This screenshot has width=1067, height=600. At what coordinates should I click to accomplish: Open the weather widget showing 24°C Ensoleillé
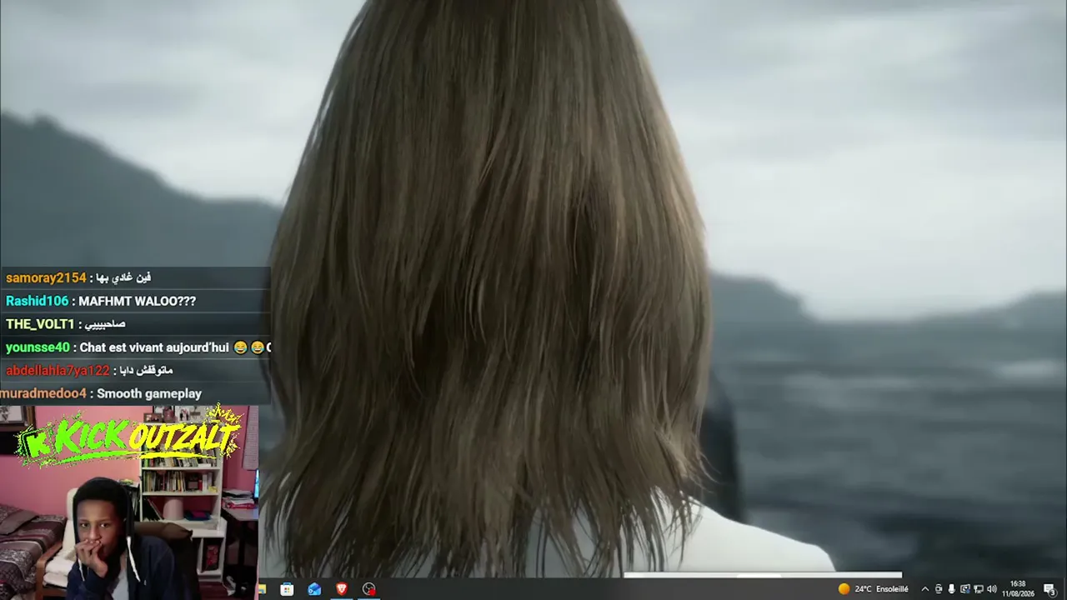[874, 589]
